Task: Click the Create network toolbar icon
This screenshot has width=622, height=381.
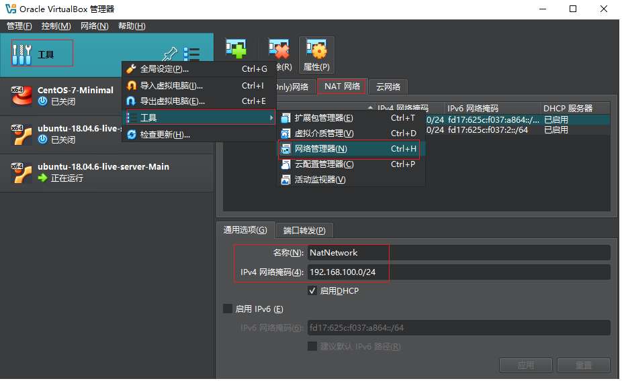Action: (x=236, y=49)
